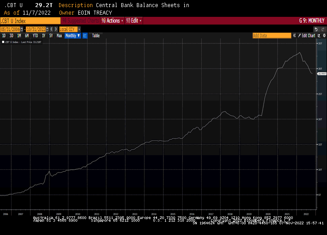
Task: Select the 6M time range
Action: click(x=27, y=35)
